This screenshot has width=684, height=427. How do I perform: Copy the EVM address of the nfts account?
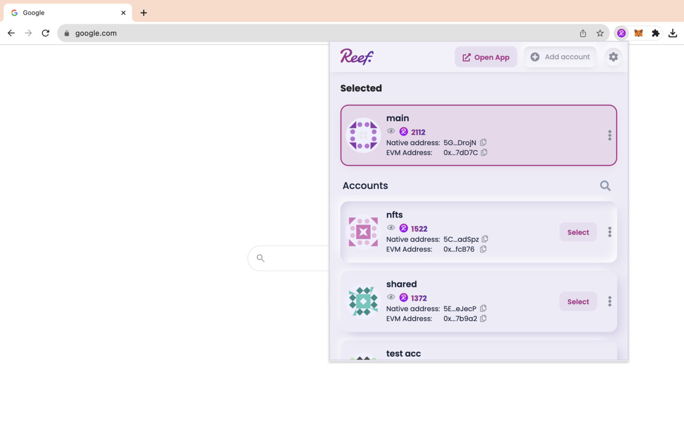(484, 249)
